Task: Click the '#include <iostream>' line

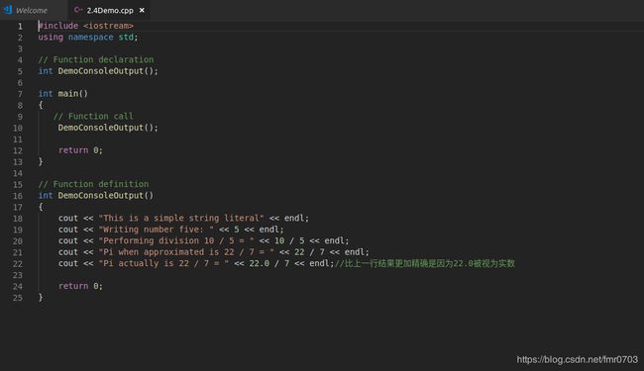Action: [x=86, y=26]
